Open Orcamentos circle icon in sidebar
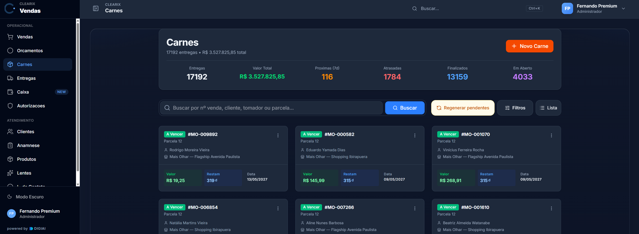This screenshot has height=234, width=639. [10, 51]
